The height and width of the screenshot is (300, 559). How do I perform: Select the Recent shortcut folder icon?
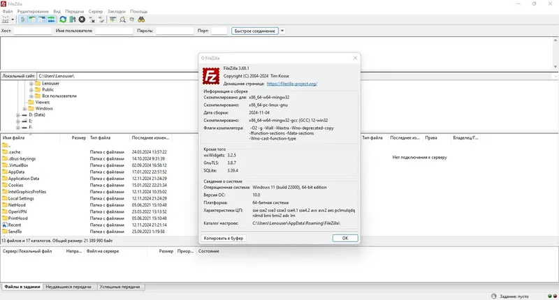point(5,225)
